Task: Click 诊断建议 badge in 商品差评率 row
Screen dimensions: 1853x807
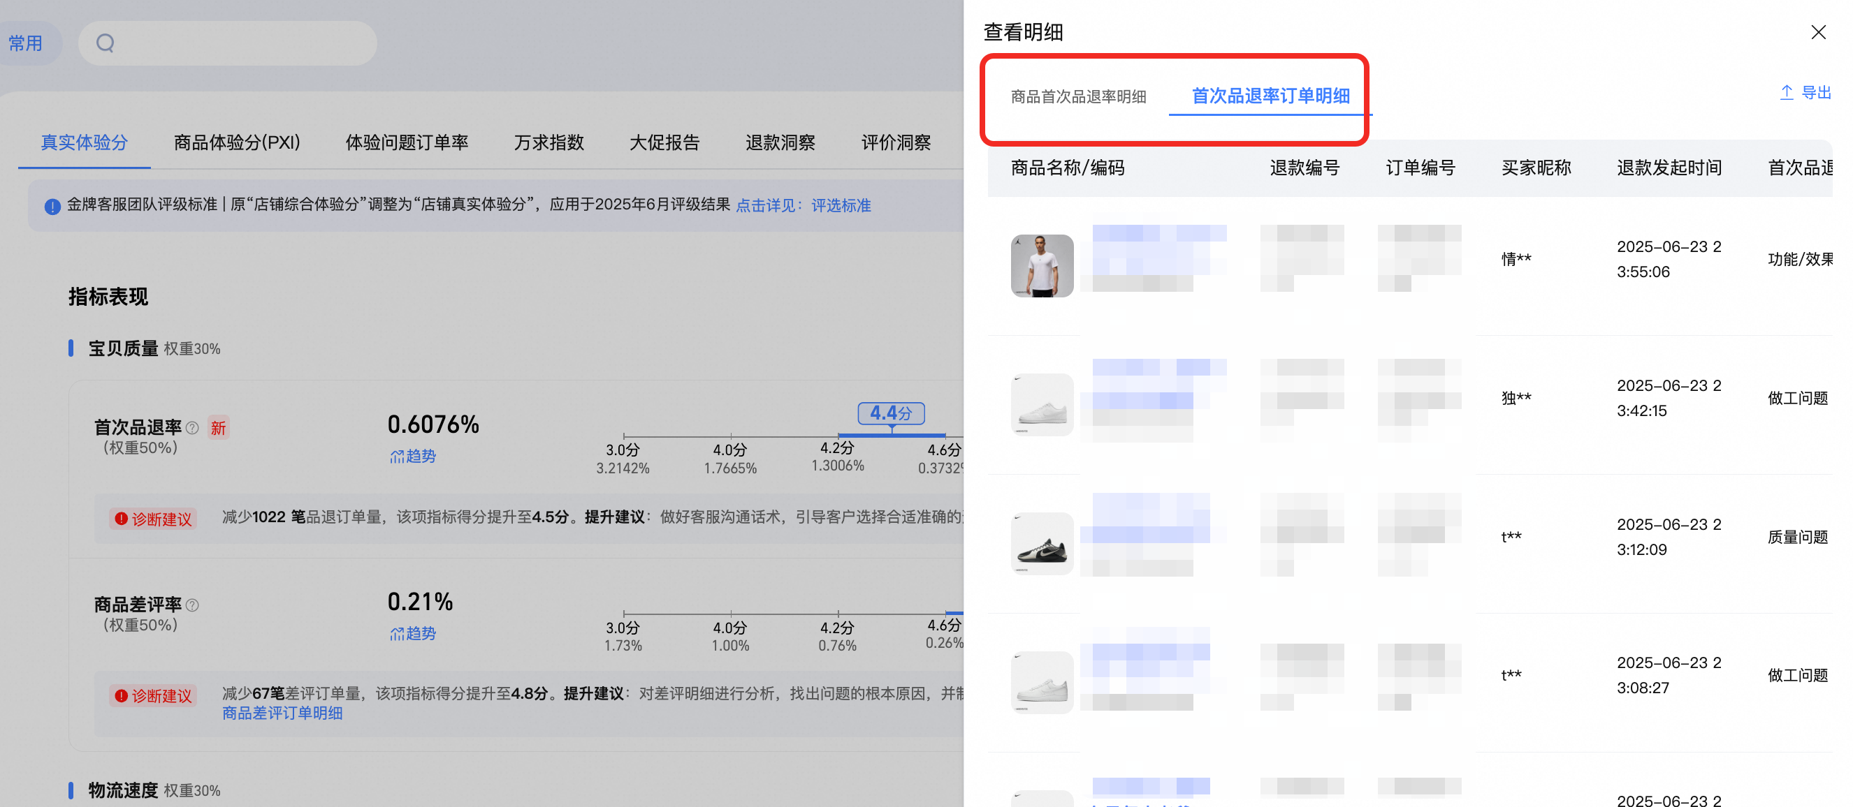Action: pos(153,695)
